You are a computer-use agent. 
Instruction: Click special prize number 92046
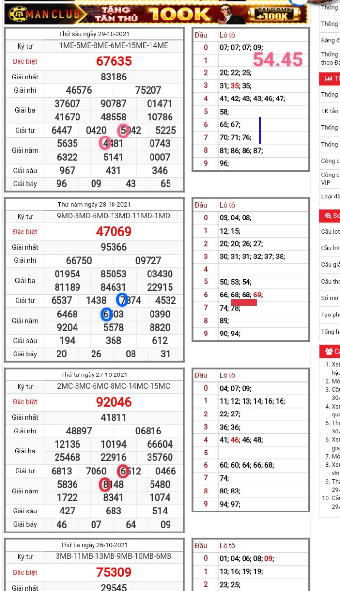[114, 402]
